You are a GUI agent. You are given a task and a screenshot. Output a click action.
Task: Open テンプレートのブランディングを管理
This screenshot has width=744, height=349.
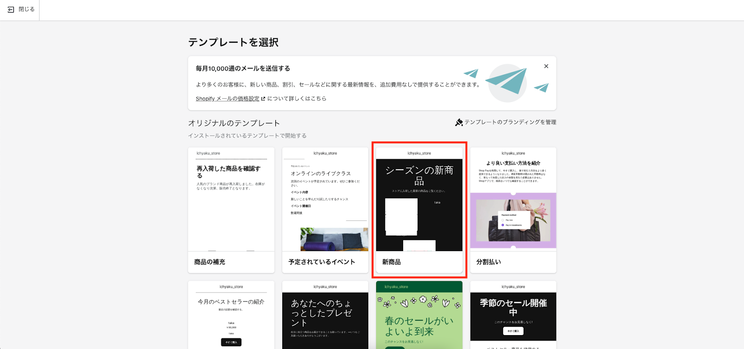coord(510,122)
